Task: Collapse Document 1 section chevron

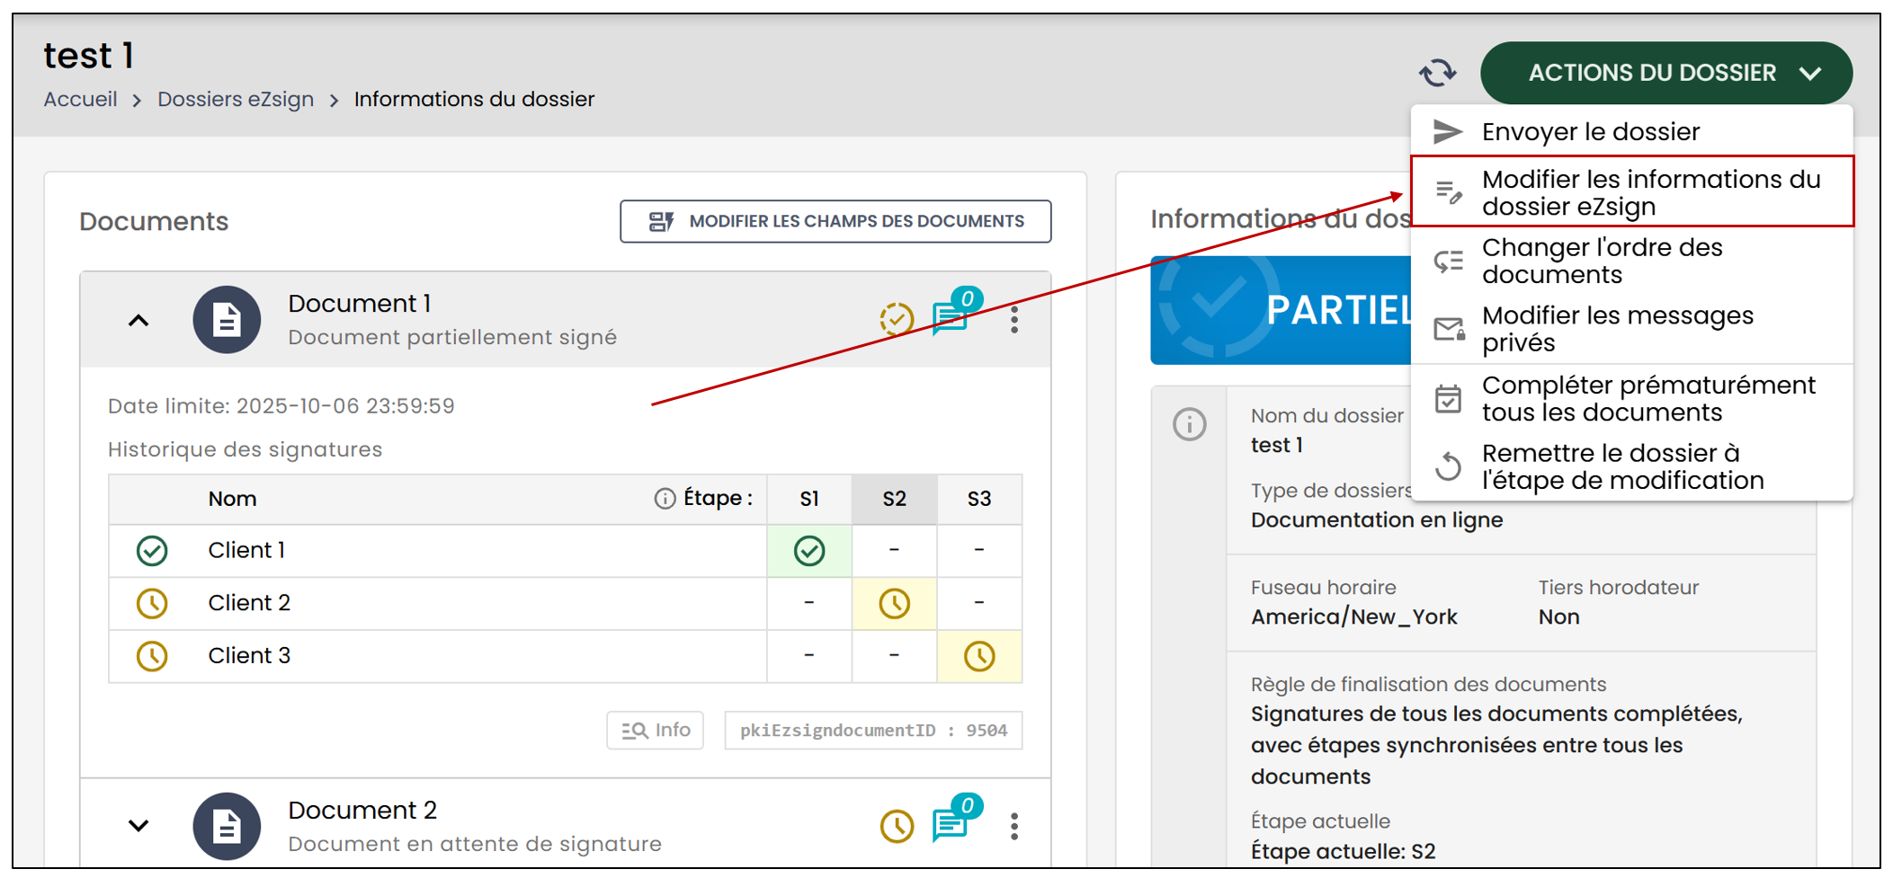Action: click(138, 320)
